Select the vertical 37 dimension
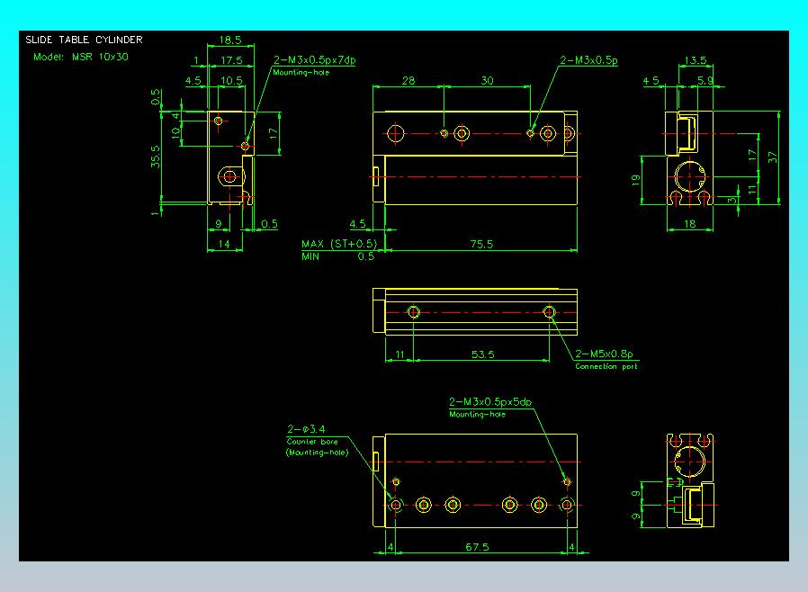The image size is (808, 592). coord(771,157)
